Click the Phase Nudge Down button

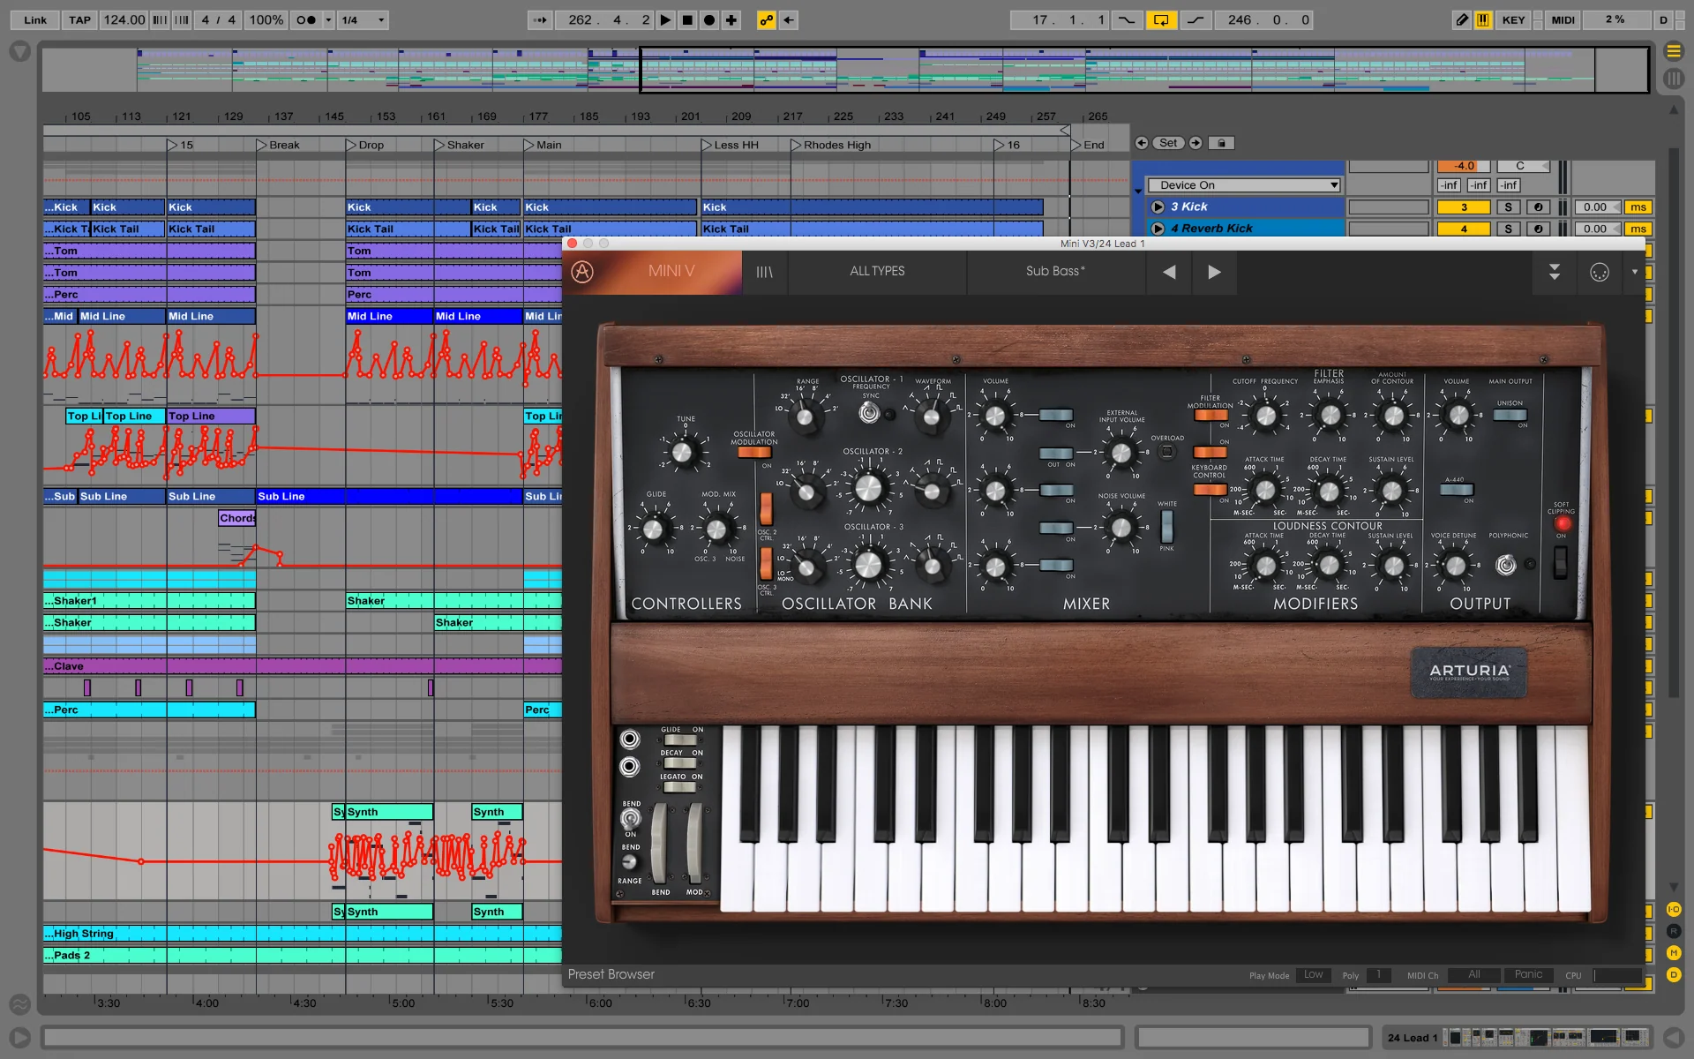(160, 19)
